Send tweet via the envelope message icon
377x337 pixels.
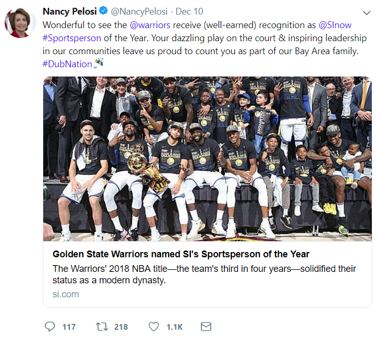click(x=206, y=327)
